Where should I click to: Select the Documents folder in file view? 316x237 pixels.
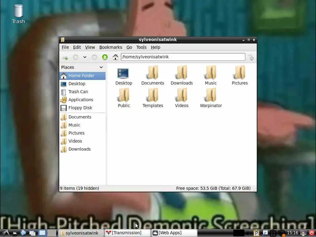click(x=152, y=76)
